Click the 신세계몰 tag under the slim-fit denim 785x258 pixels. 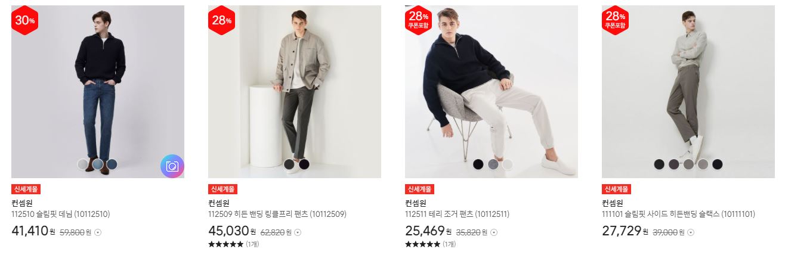tap(26, 189)
